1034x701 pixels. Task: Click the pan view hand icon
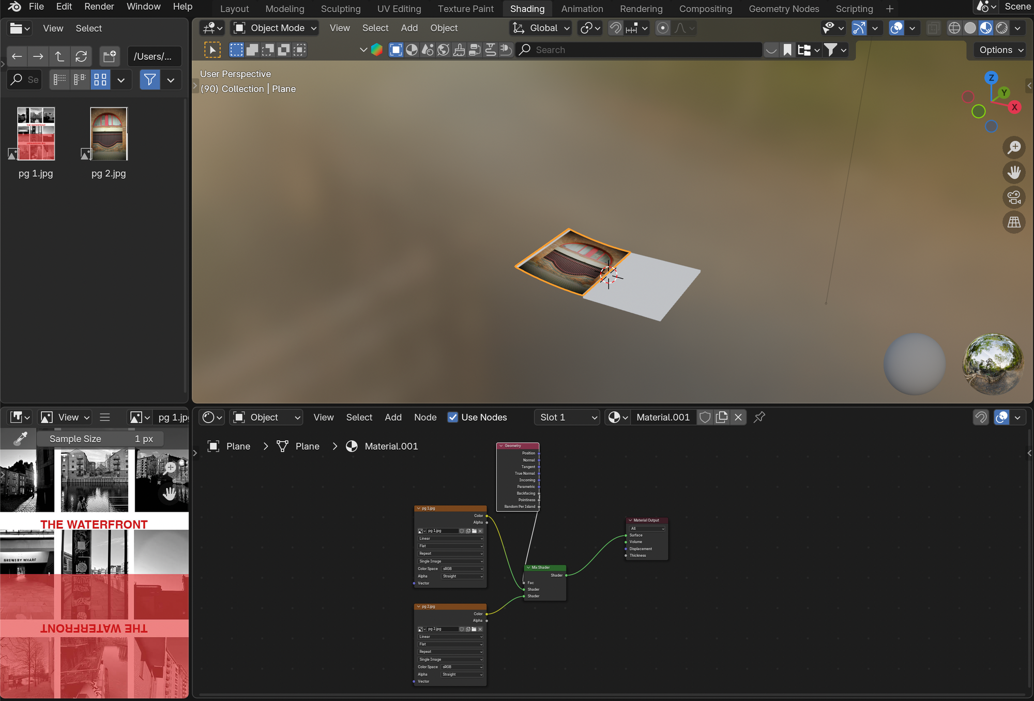[x=1014, y=172]
